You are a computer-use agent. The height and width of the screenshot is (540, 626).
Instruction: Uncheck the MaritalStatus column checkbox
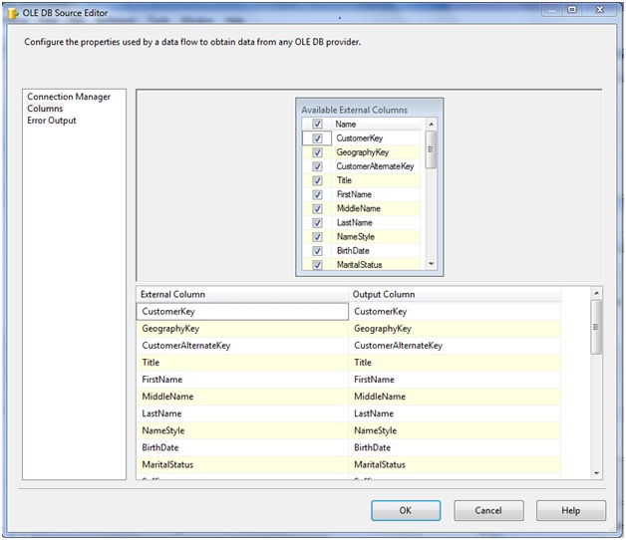[317, 265]
